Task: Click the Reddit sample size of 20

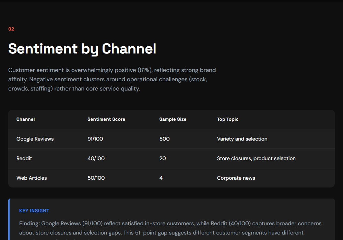Action: point(163,158)
